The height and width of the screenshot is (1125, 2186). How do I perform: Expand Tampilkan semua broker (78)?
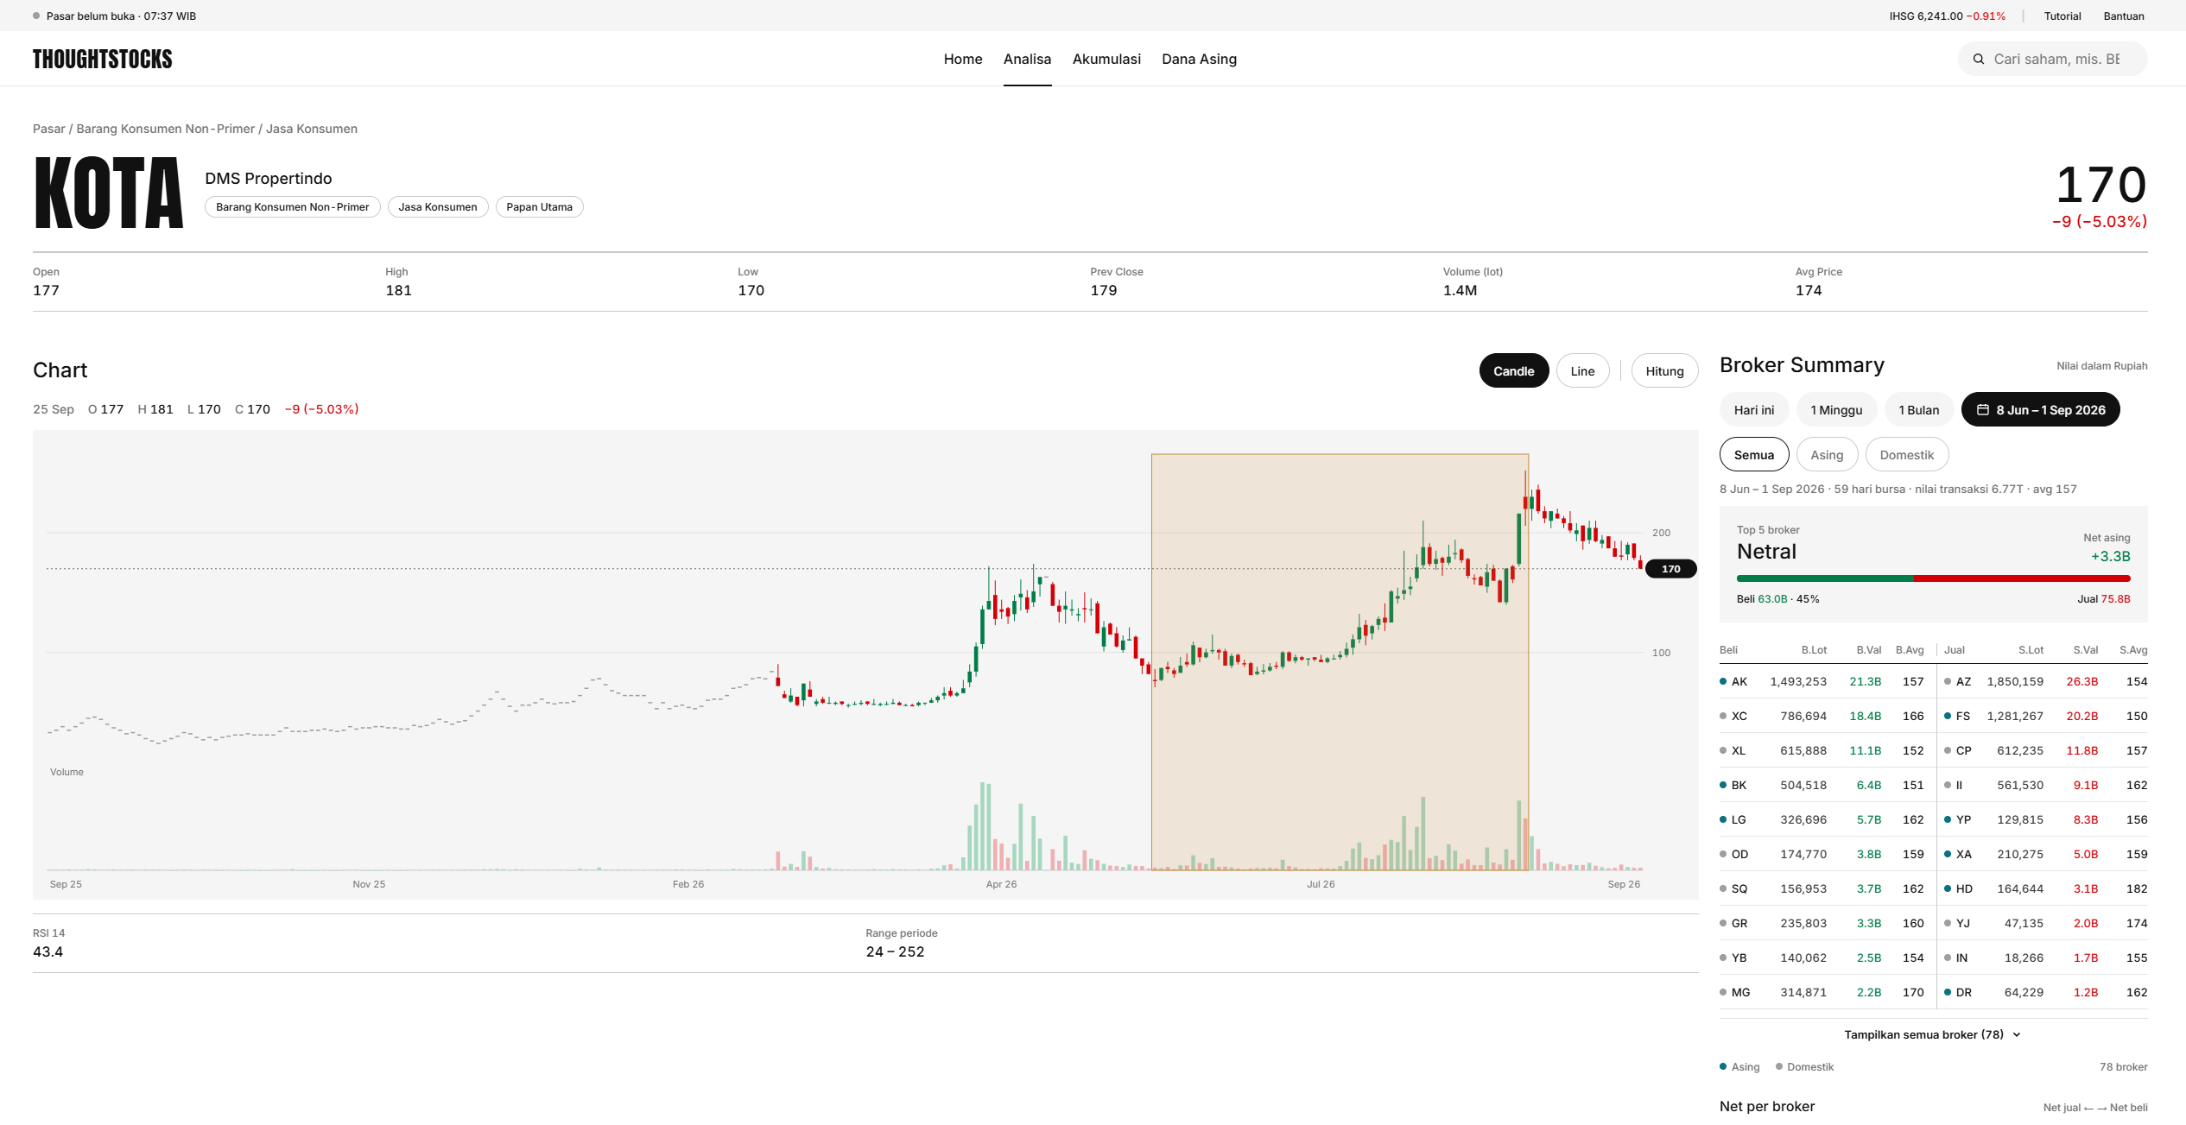1933,1035
